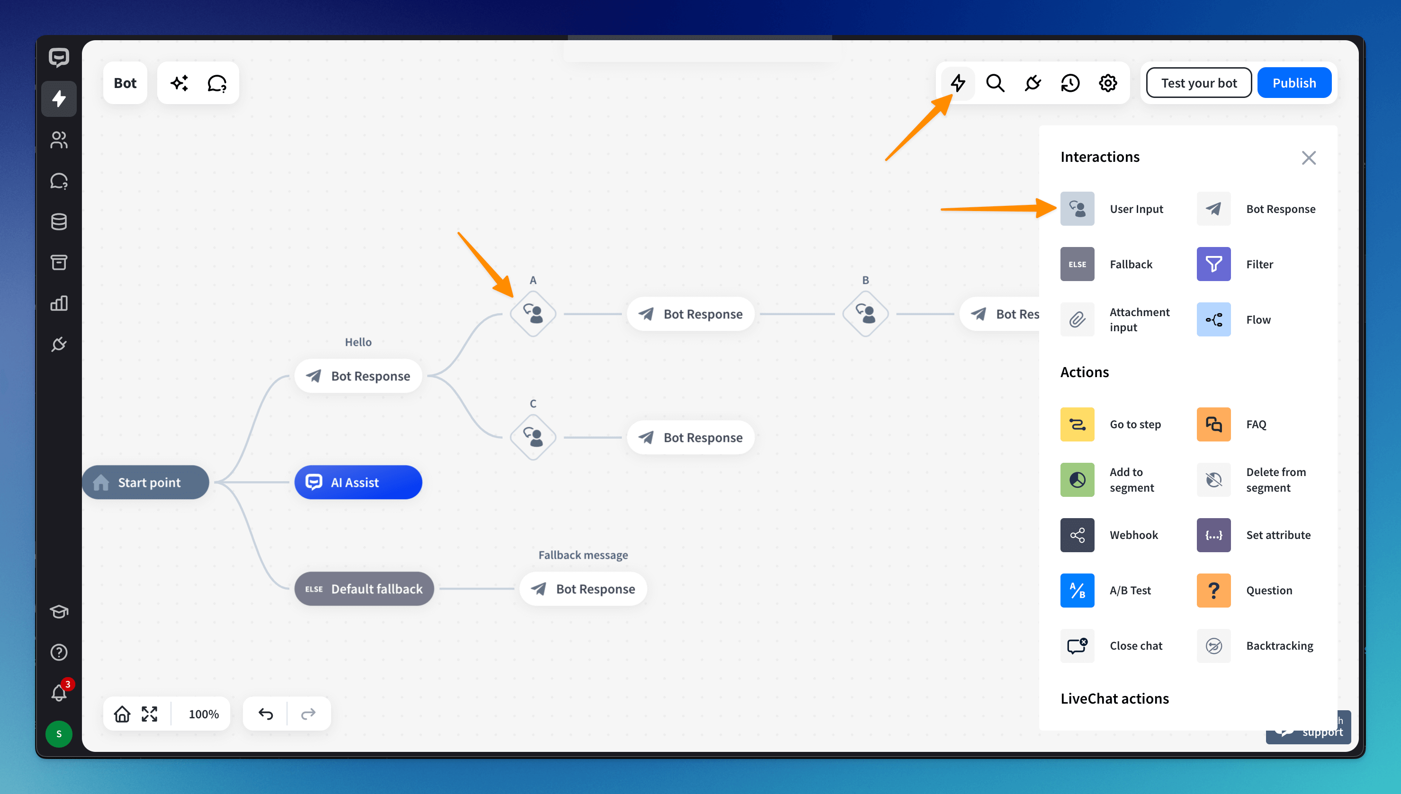The image size is (1401, 794).
Task: Select the Filter interaction icon
Action: click(x=1213, y=264)
